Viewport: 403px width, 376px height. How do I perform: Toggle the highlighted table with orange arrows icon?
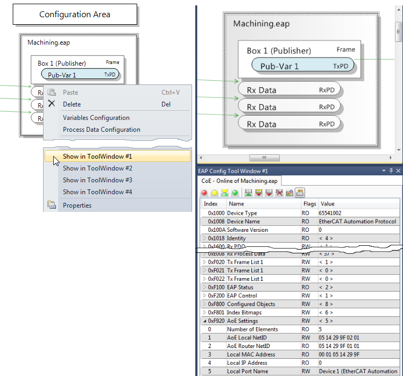(300, 193)
